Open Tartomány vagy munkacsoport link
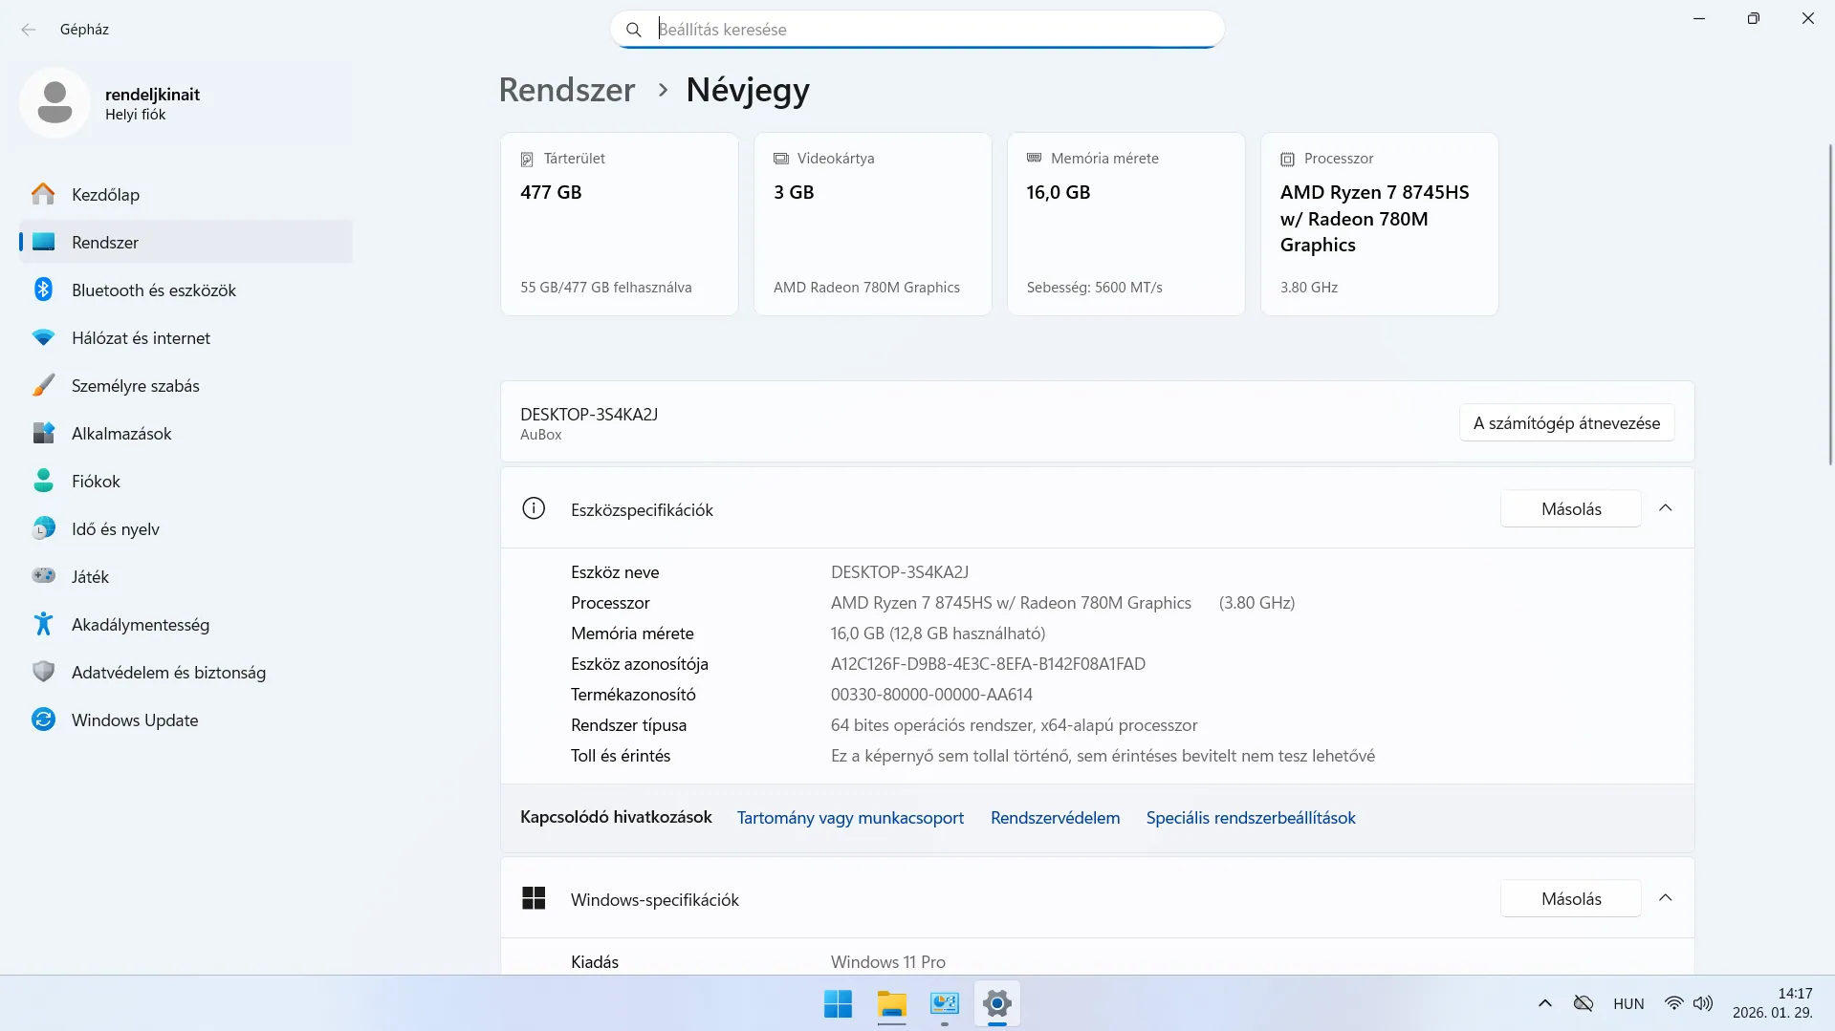 (850, 818)
